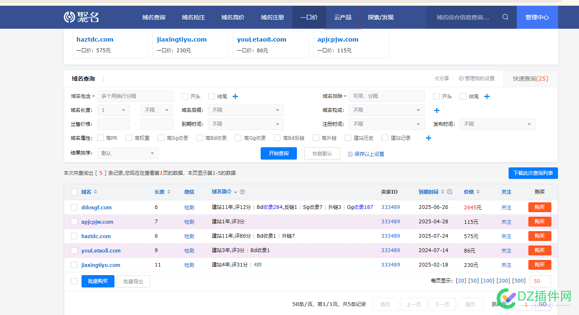Click the blue plus at end of 域名属性 row

click(428, 138)
